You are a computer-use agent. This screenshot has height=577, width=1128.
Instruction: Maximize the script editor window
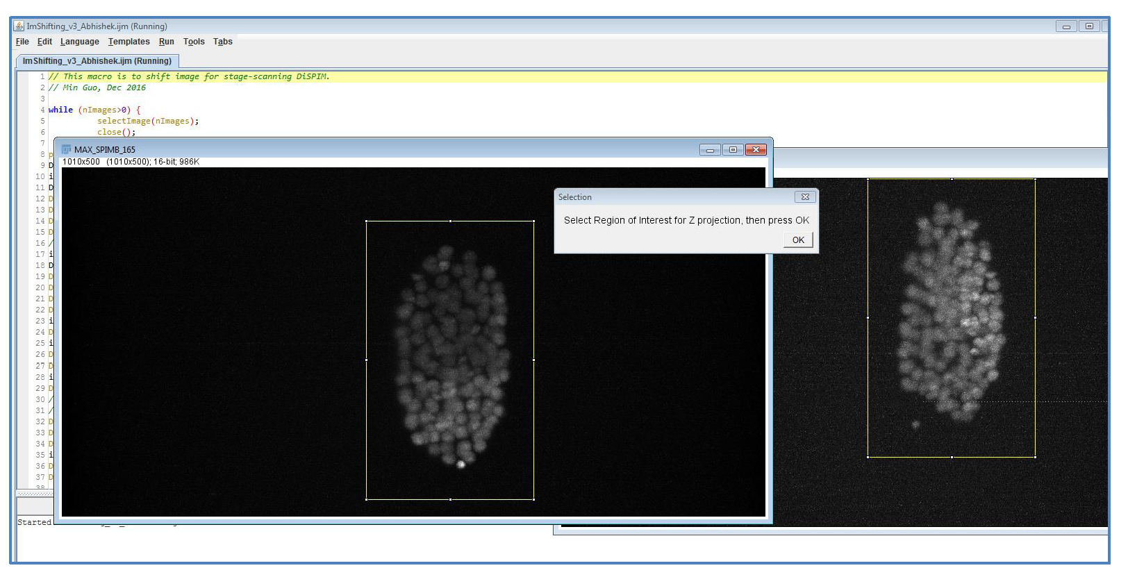[1089, 26]
